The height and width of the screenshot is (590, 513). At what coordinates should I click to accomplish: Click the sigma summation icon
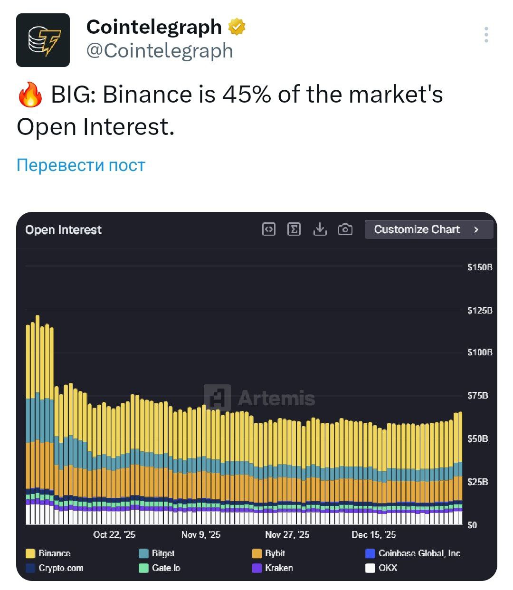[294, 229]
